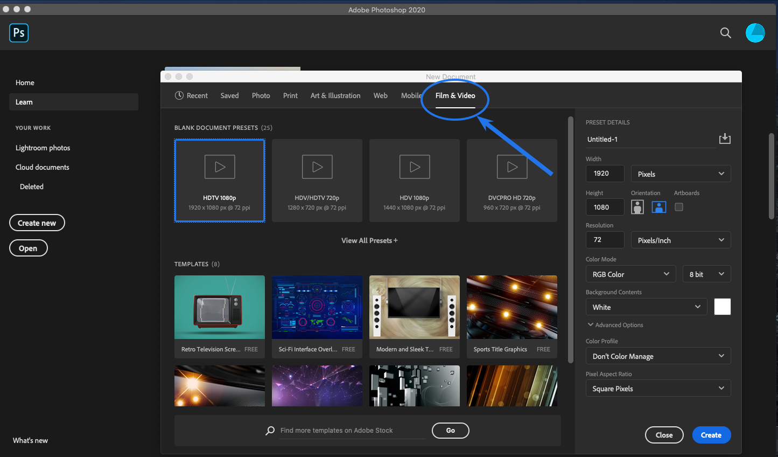
Task: Open the White background contents dropdown
Action: tap(646, 307)
